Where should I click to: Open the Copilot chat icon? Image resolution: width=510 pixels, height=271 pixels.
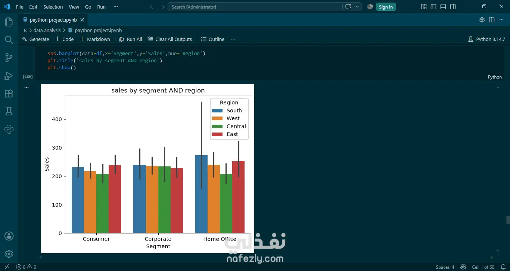(348, 7)
